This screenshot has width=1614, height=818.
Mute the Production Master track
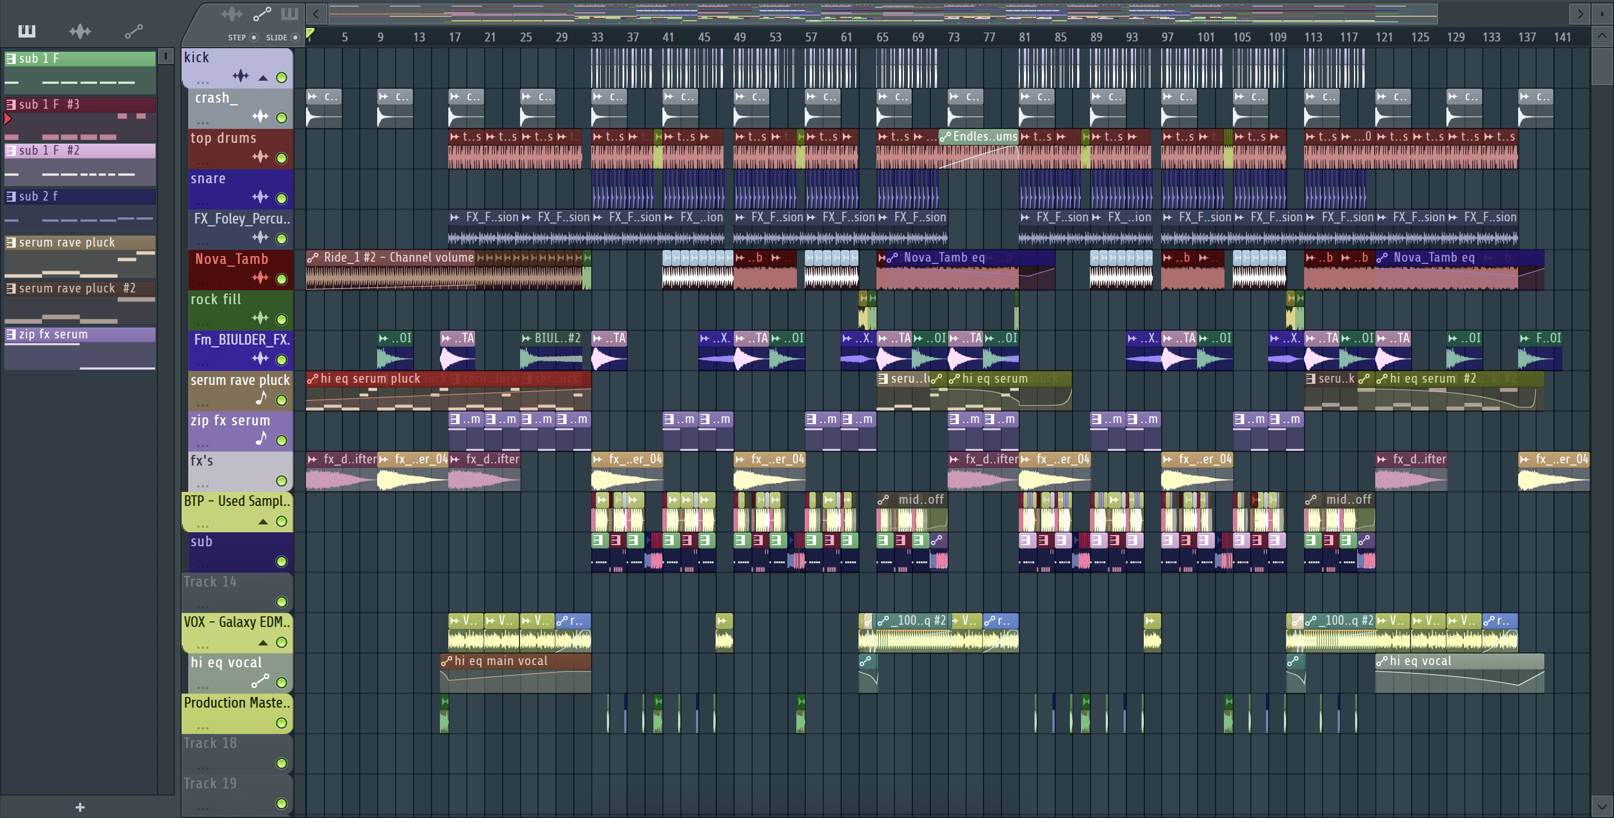(x=282, y=723)
